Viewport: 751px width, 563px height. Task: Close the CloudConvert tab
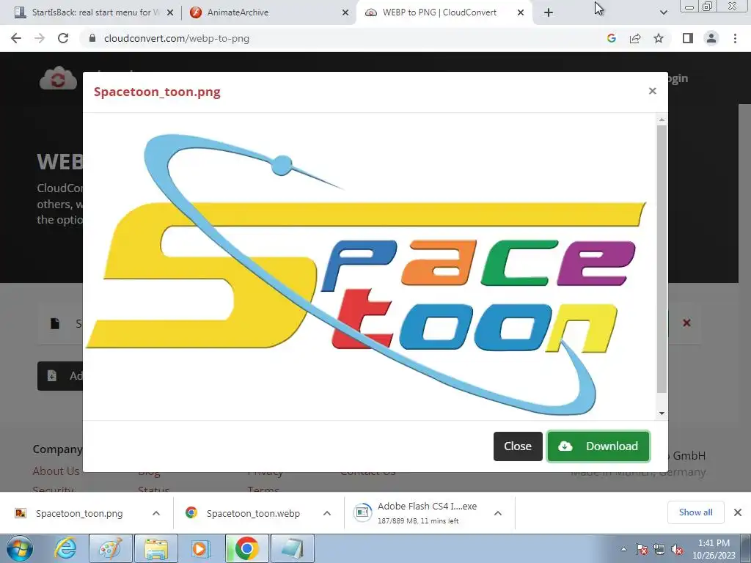521,13
